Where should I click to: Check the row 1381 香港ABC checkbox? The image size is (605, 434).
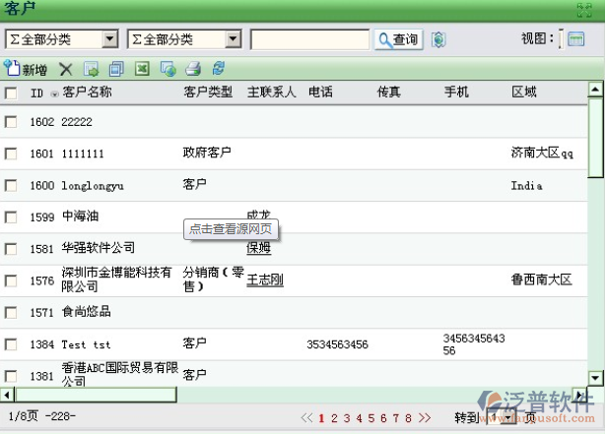(11, 376)
